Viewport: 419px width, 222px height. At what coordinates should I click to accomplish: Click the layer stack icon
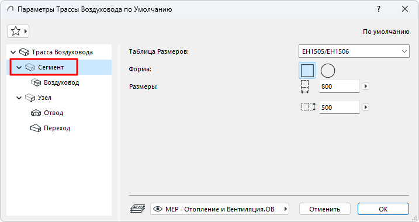[137, 209]
